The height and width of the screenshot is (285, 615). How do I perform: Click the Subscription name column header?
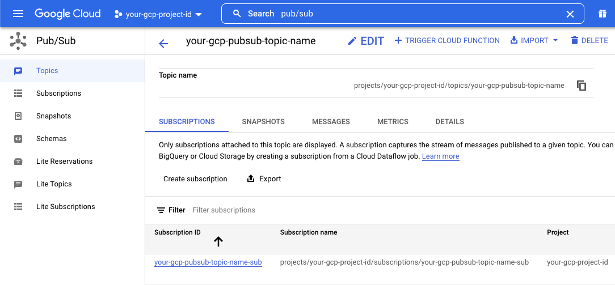click(x=309, y=232)
